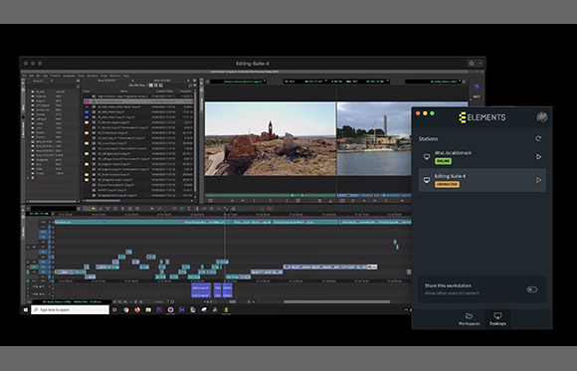577x371 pixels.
Task: Switch the bin to frame view
Action: pyautogui.click(x=156, y=85)
